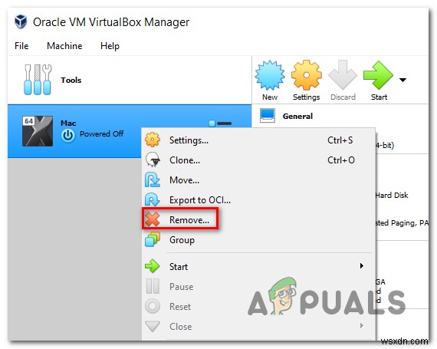Expand the Start submenu arrow in context menu
The image size is (437, 349).
[x=361, y=266]
